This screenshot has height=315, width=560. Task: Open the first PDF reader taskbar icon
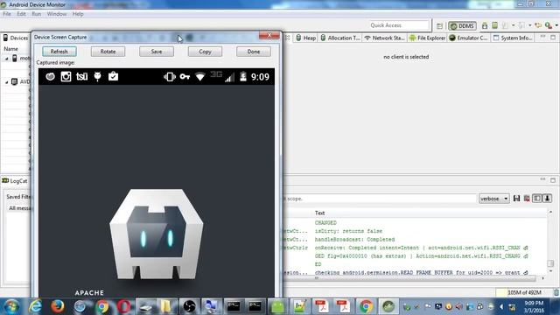322,306
